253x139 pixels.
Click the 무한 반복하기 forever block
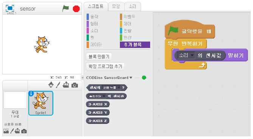tap(185, 43)
